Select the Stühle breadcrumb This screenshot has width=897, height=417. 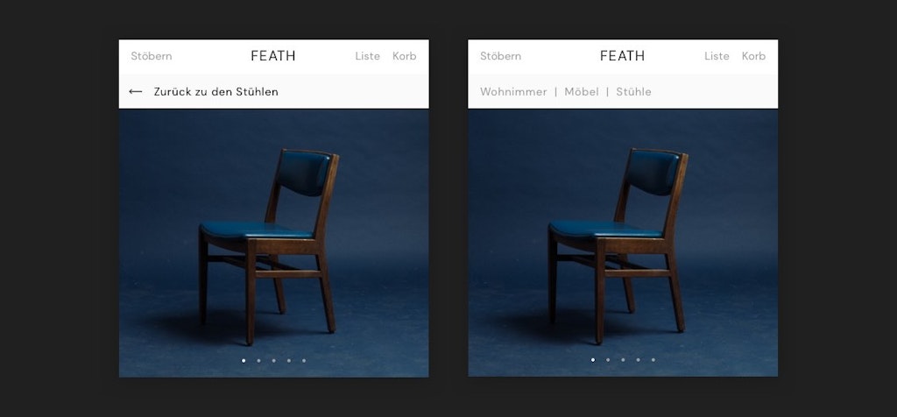click(633, 91)
